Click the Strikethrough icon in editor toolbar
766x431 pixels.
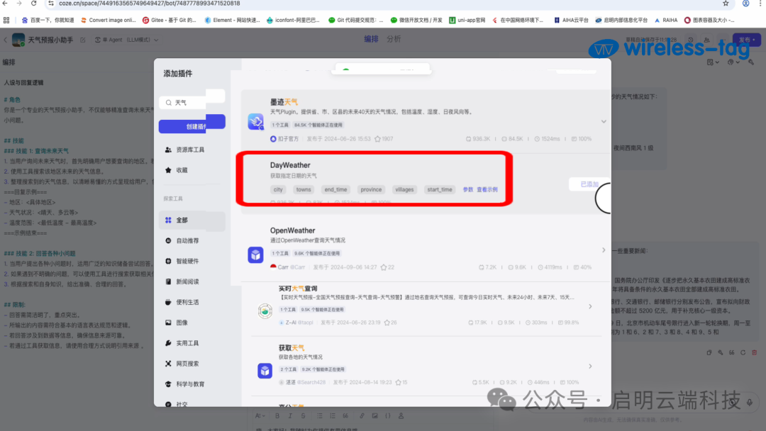[304, 416]
